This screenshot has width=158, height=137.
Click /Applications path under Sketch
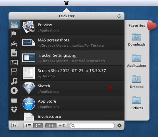click(x=49, y=91)
